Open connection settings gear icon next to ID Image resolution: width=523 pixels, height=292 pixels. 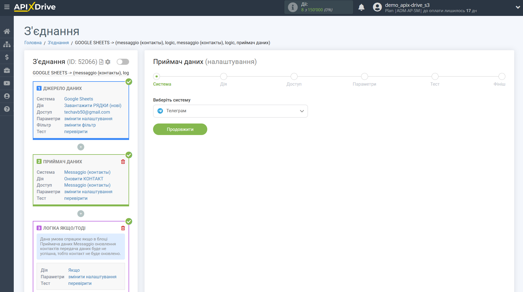[108, 62]
